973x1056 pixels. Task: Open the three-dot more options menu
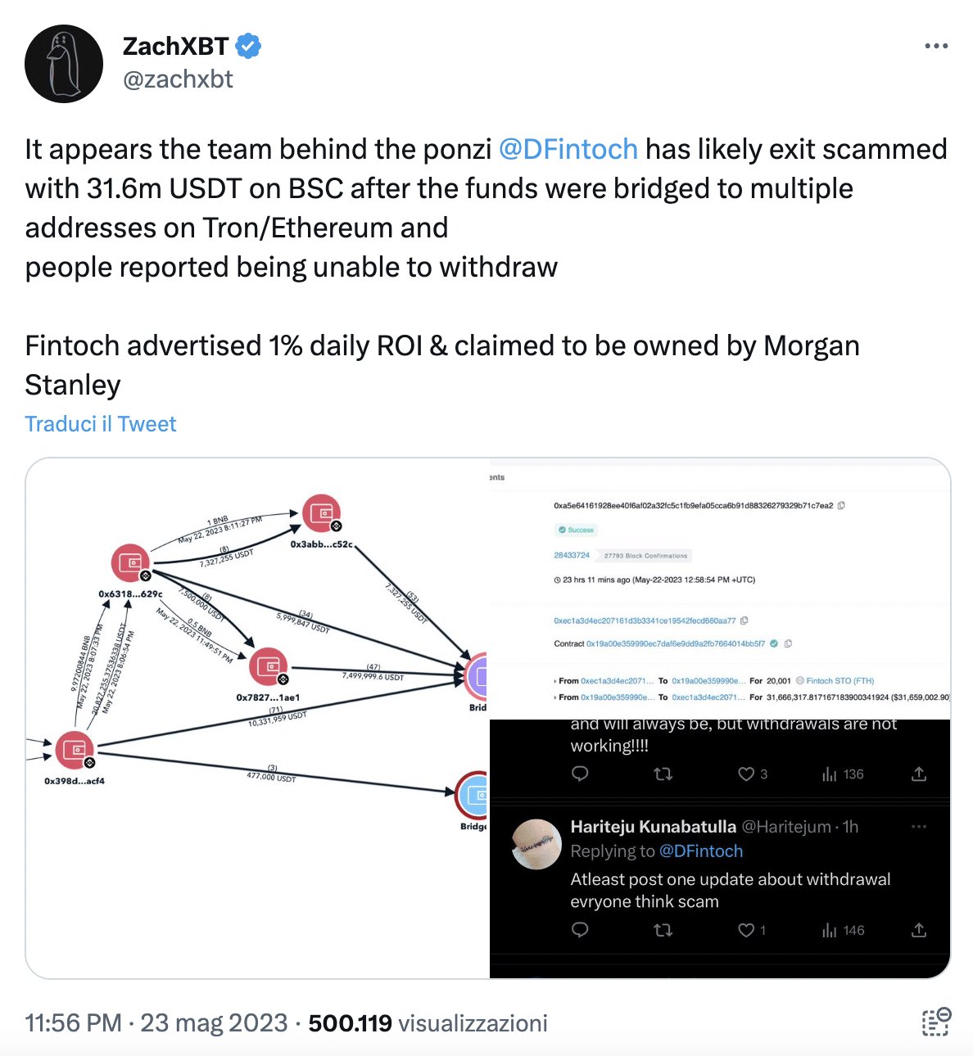[x=935, y=46]
